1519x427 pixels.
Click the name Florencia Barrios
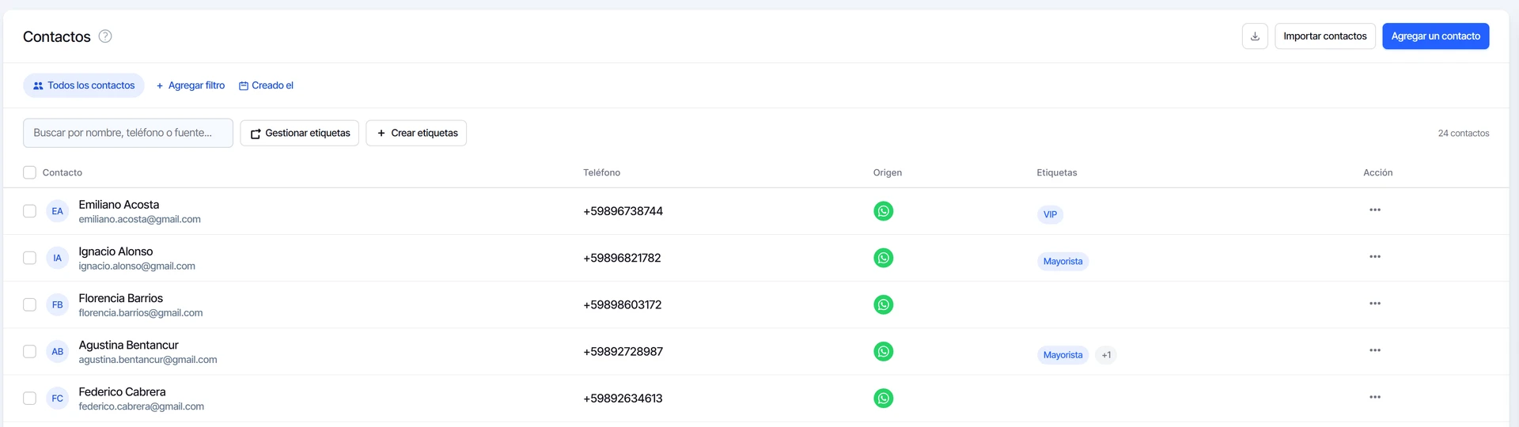[x=121, y=298]
